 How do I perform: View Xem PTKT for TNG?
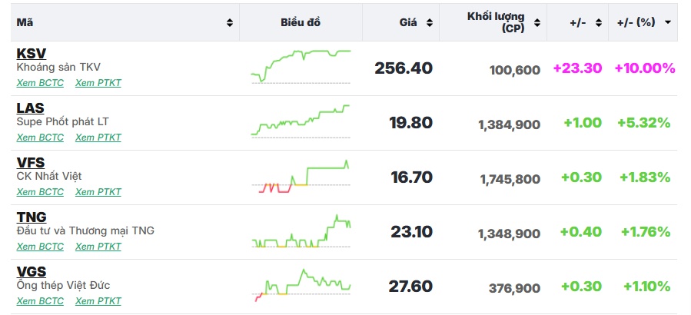98,247
